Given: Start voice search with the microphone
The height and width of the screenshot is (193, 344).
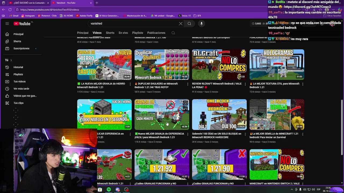Looking at the screenshot, I should click(x=202, y=24).
